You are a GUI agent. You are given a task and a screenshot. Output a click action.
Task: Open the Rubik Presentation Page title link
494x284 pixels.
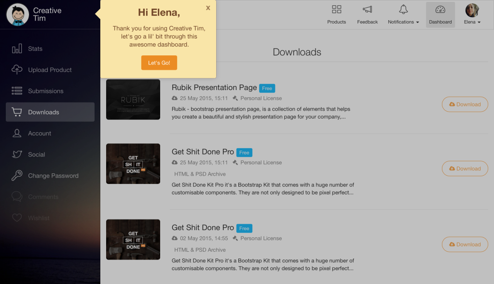pos(214,88)
